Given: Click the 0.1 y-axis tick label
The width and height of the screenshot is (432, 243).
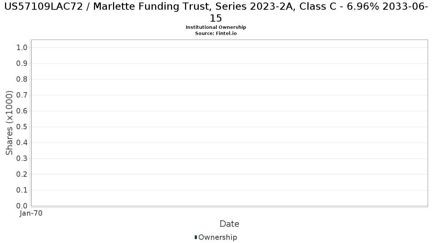Looking at the screenshot, I should point(22,190).
